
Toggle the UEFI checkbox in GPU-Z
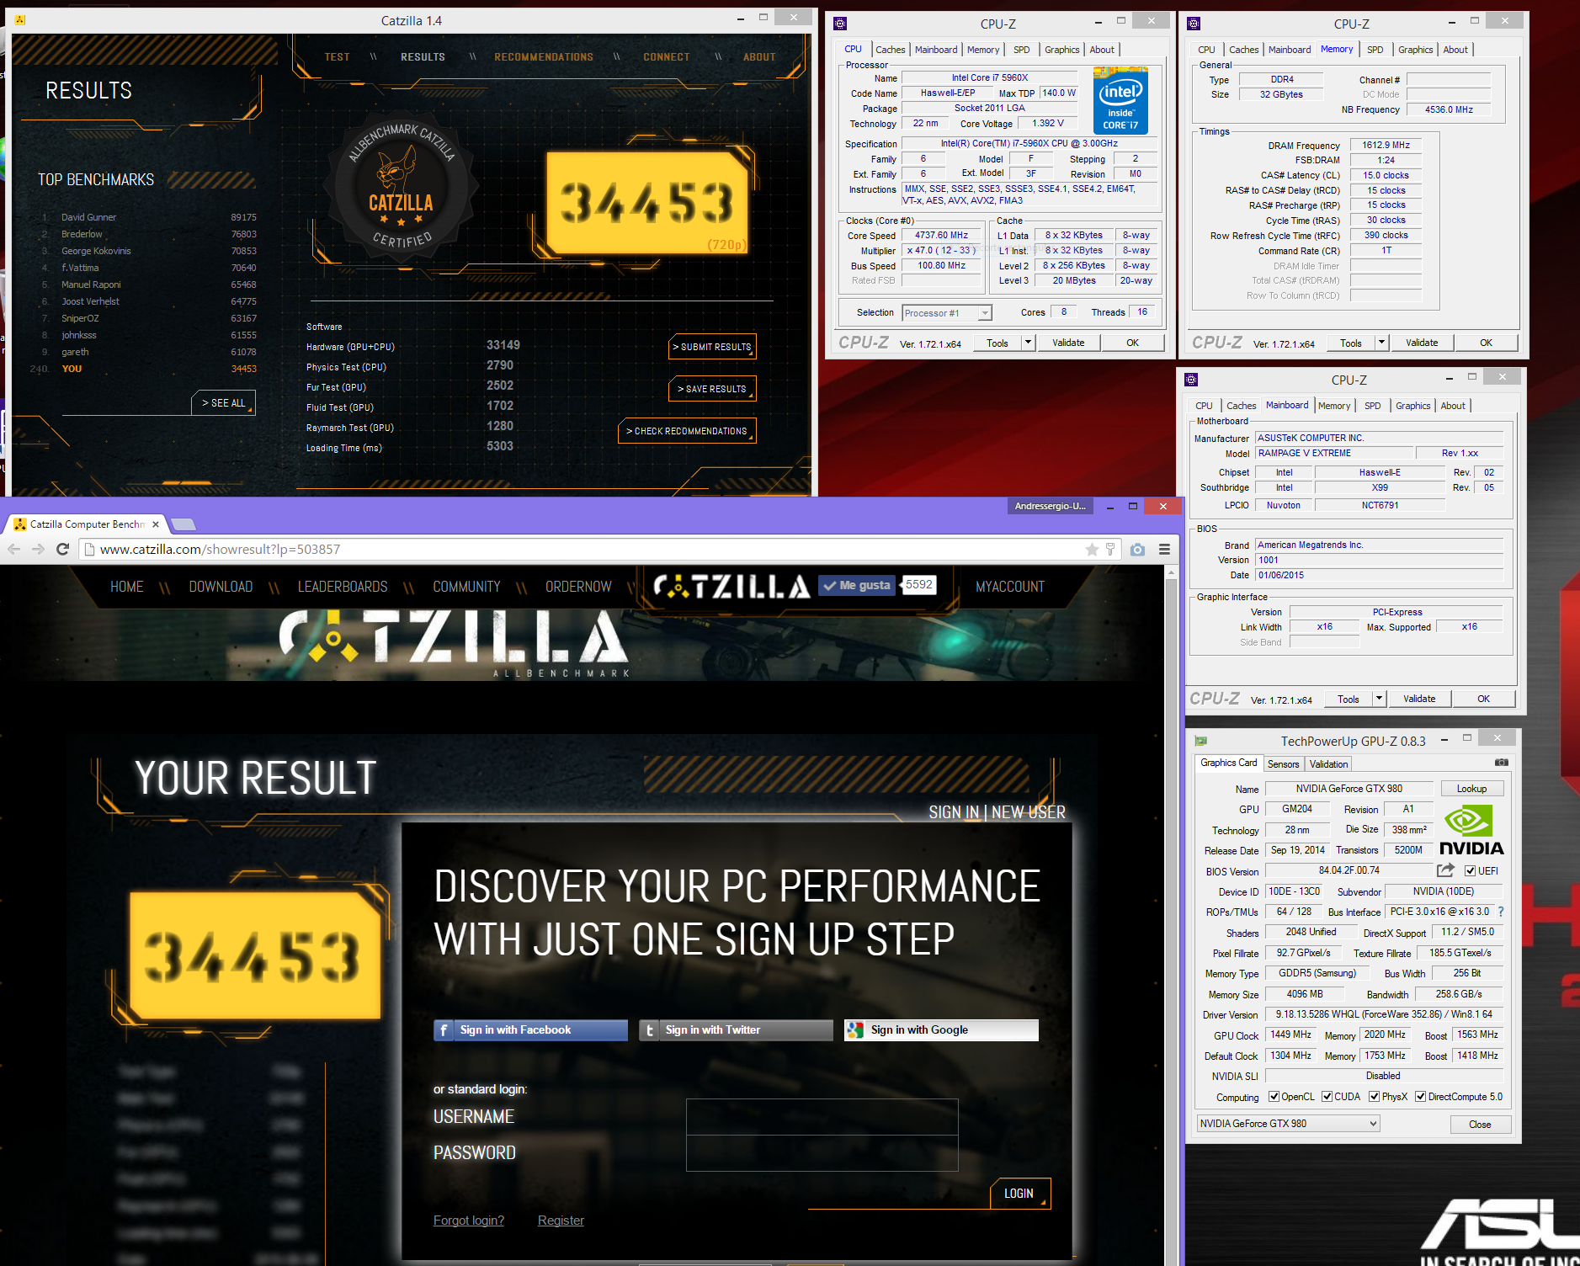pos(1470,871)
